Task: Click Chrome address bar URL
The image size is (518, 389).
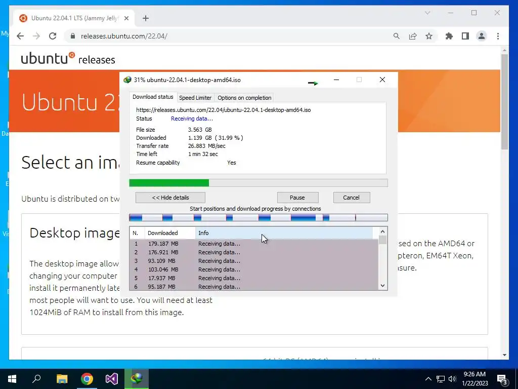Action: [124, 36]
